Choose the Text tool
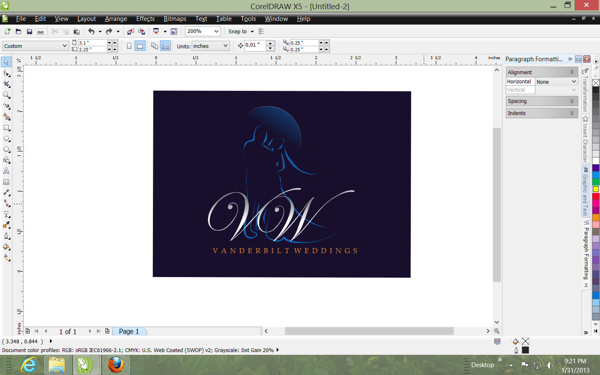The height and width of the screenshot is (375, 600). click(x=6, y=171)
